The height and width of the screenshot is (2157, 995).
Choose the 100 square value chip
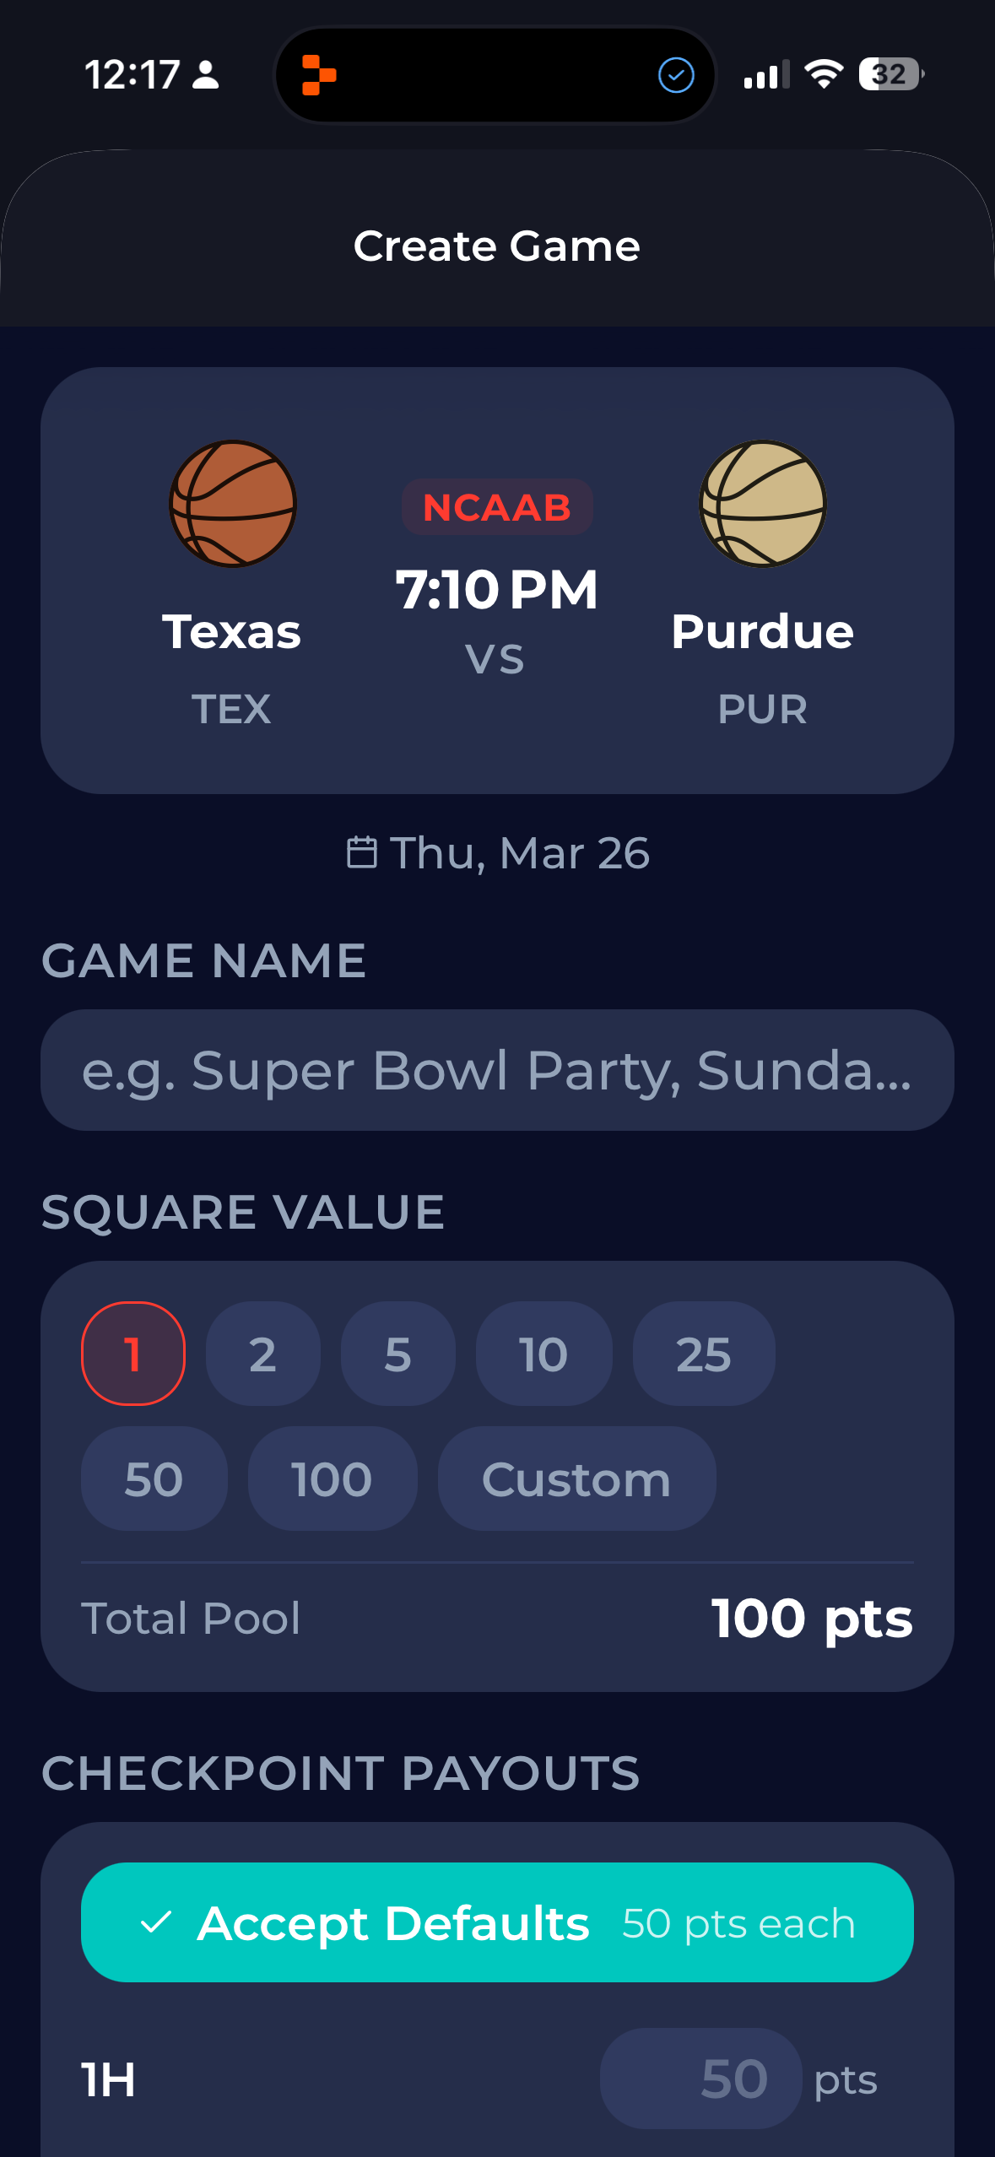tap(332, 1479)
